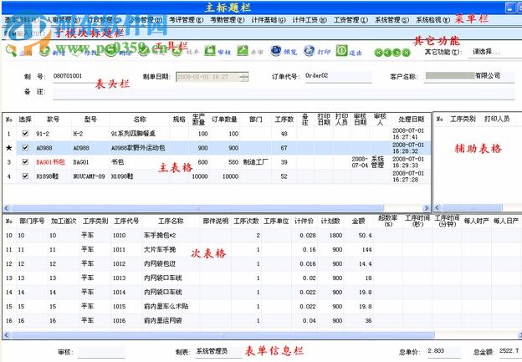Screen dimensions: 522x362
Task: Click the 制表 field showing 系统管理员
Action: click(x=218, y=352)
